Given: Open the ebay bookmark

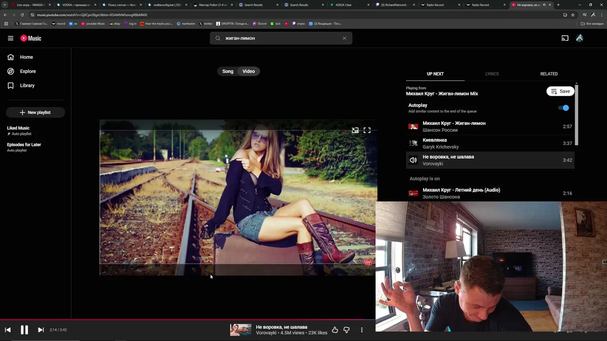Looking at the screenshot, I should coord(115,24).
